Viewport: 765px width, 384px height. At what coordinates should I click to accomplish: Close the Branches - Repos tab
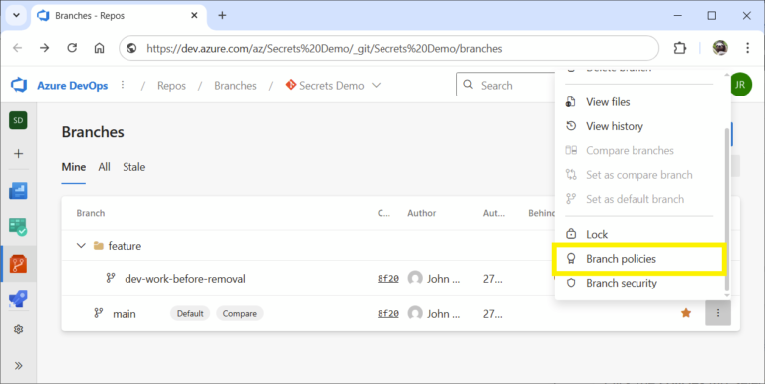pos(194,15)
